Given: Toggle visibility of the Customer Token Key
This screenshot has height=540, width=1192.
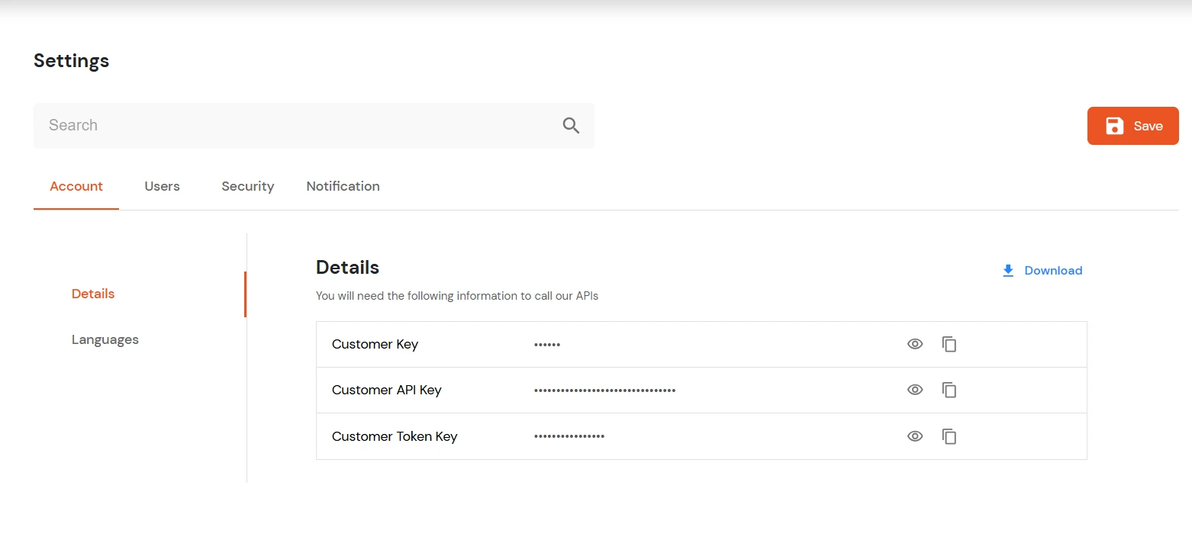Looking at the screenshot, I should [914, 436].
